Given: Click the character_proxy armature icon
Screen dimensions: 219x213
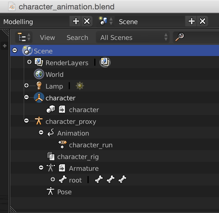Looking at the screenshot, I should 39,121.
